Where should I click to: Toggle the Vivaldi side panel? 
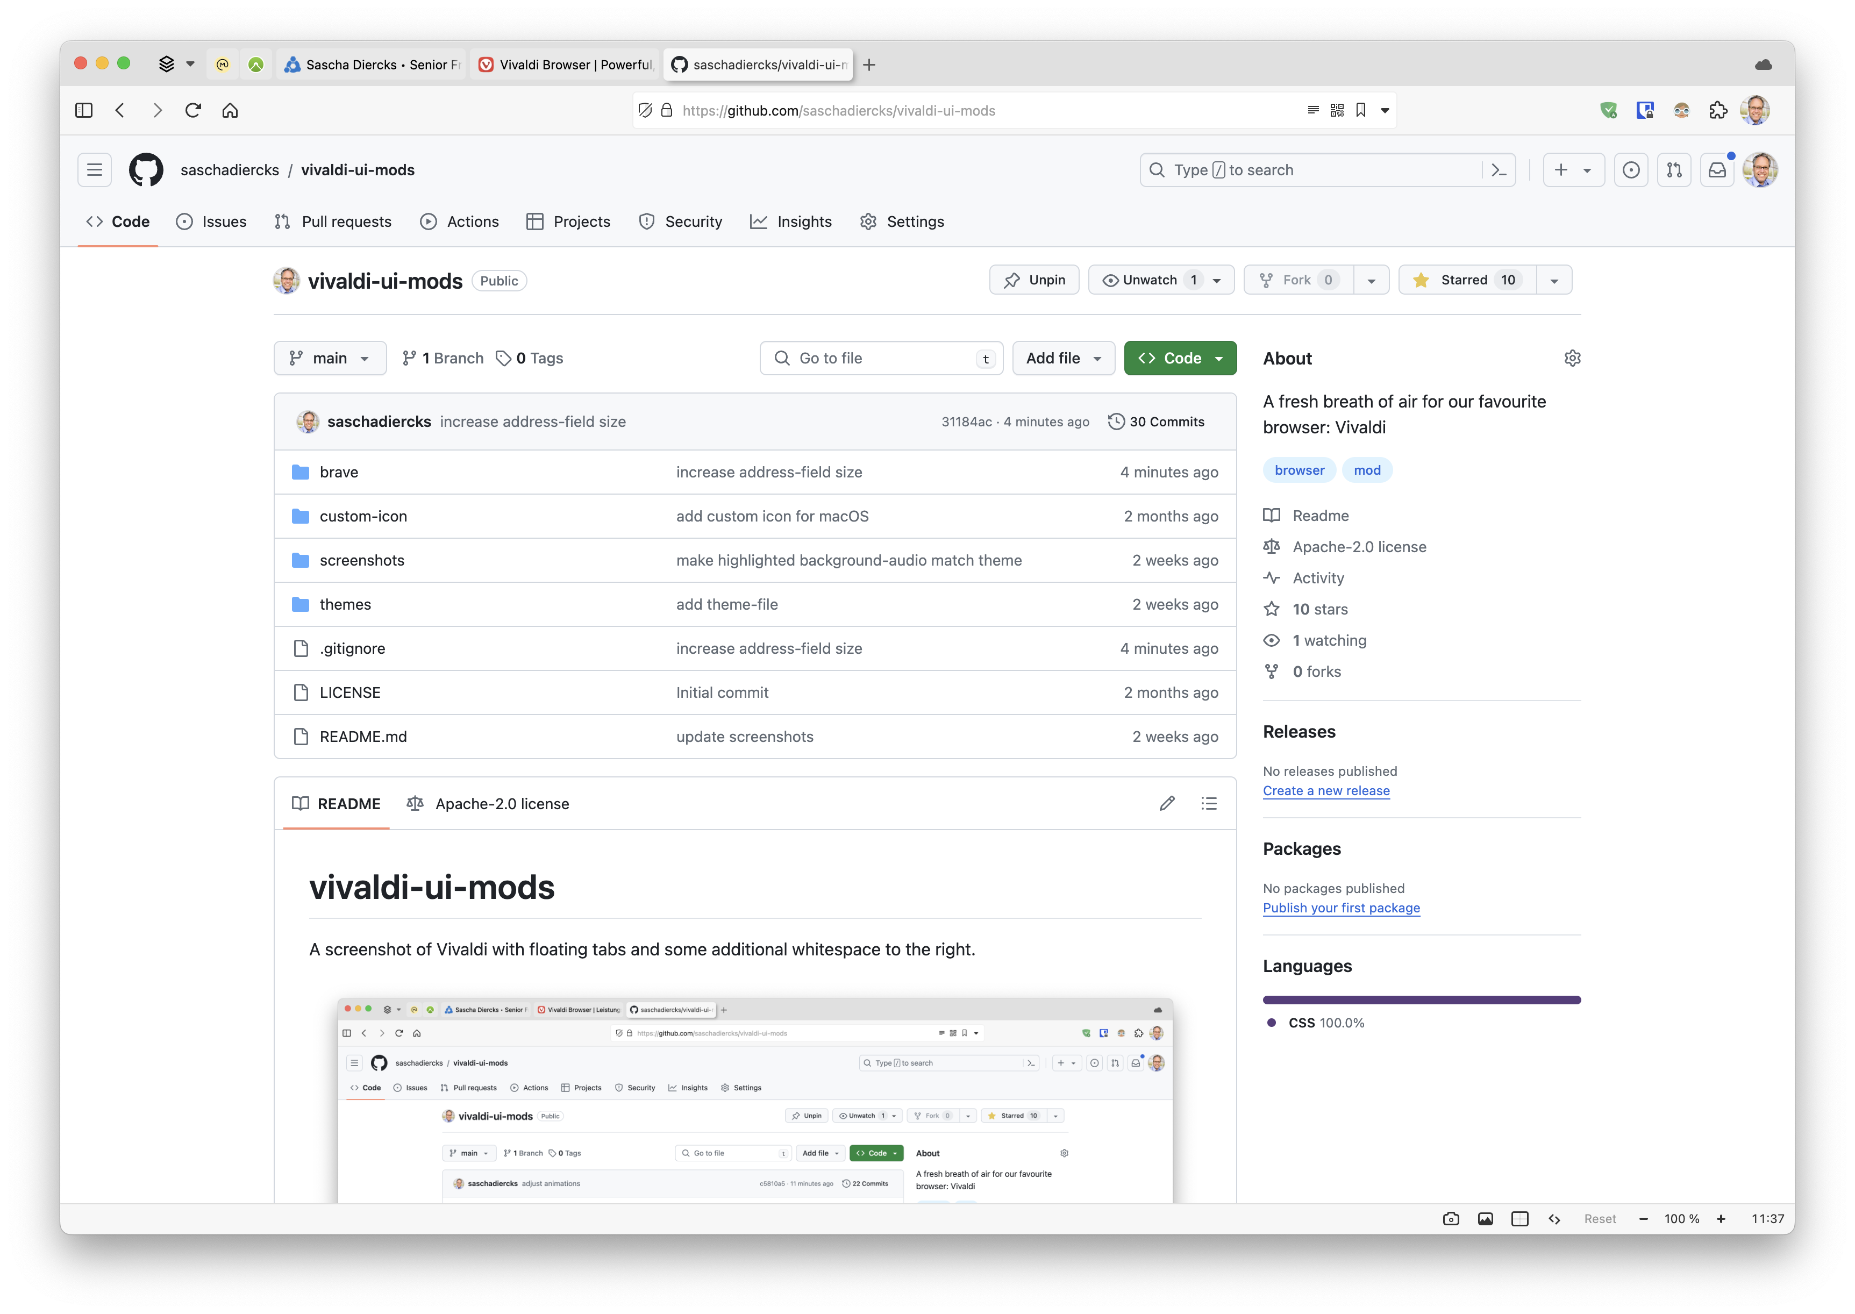click(x=83, y=110)
